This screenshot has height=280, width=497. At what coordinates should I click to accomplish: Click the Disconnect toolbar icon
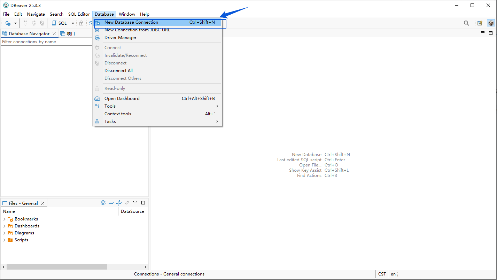pos(42,23)
